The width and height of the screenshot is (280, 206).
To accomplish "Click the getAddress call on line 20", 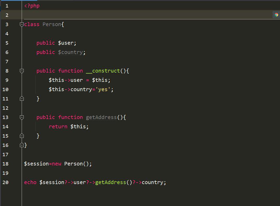I will tap(110, 183).
